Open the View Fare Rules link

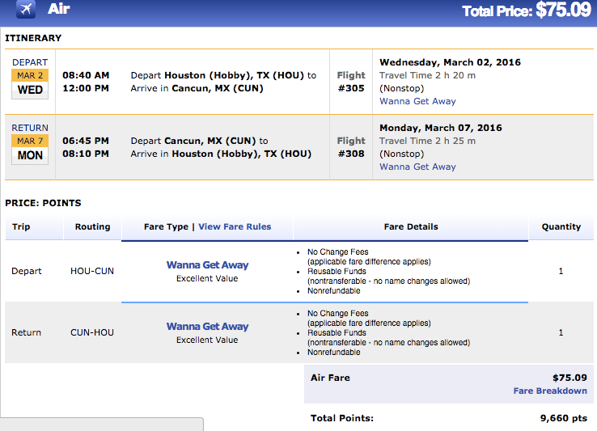pos(235,226)
